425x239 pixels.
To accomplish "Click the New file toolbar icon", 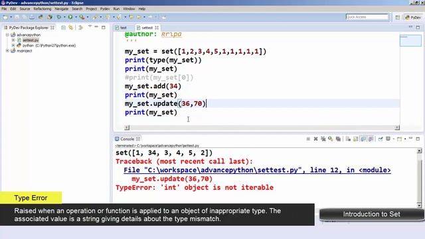I will click(x=5, y=17).
